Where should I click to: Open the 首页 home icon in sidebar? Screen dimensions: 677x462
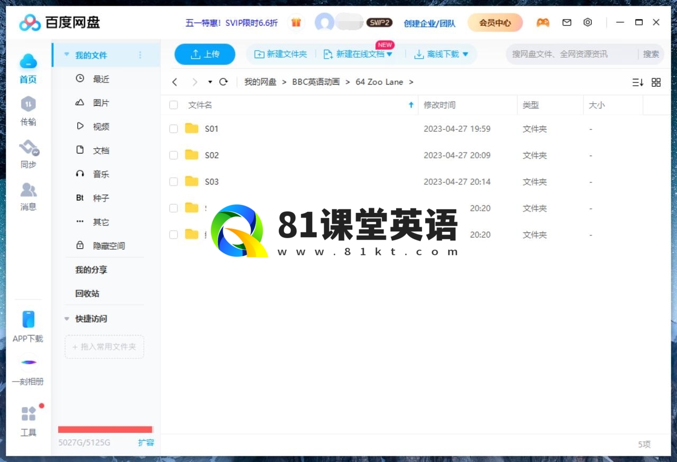pyautogui.click(x=28, y=62)
